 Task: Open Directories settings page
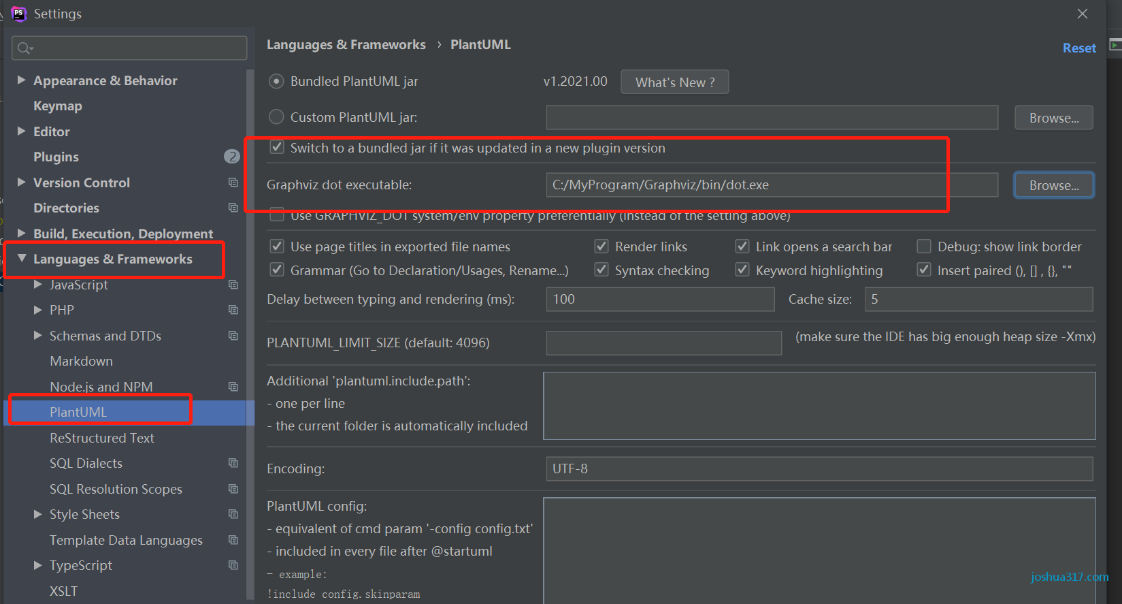(x=66, y=208)
